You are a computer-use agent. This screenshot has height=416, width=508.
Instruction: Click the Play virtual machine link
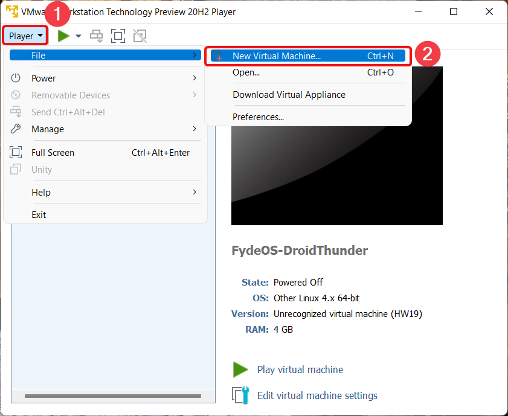300,370
